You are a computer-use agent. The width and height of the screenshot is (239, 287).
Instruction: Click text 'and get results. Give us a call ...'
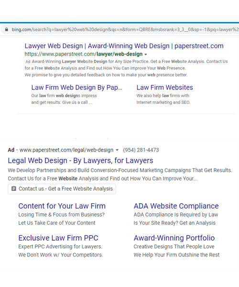(62, 102)
